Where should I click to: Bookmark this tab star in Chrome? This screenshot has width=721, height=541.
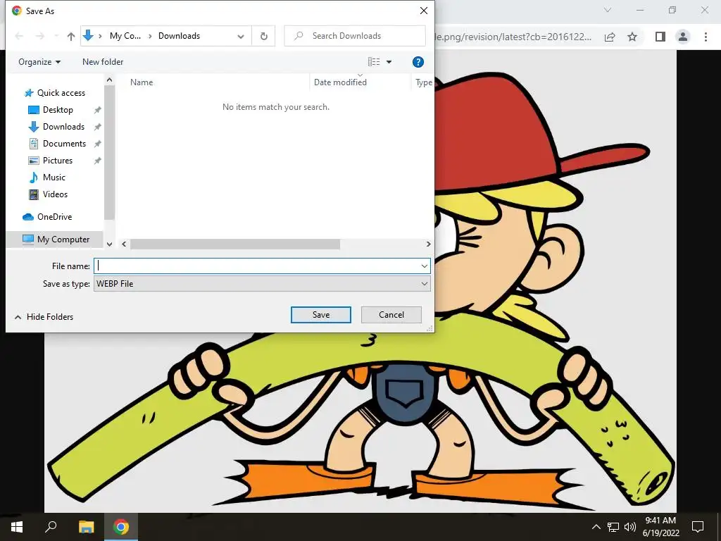(632, 37)
